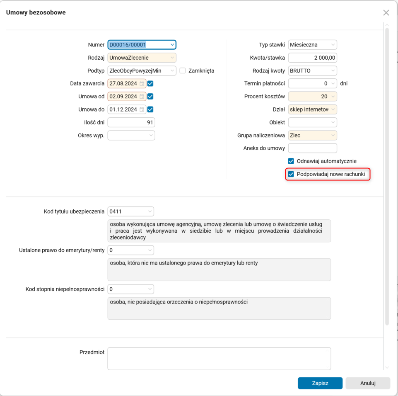Click into the Przedmiot text area
The height and width of the screenshot is (396, 398).
[x=219, y=358]
